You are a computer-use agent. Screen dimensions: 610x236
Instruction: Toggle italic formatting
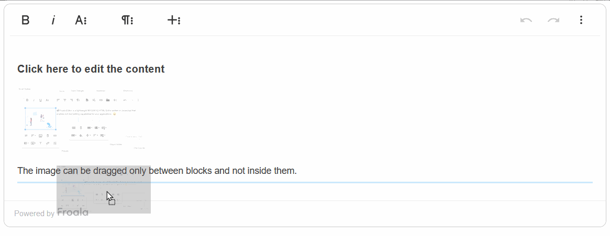(x=53, y=20)
